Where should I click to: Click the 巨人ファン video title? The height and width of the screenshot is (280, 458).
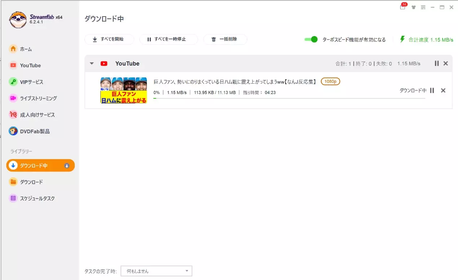pyautogui.click(x=235, y=82)
